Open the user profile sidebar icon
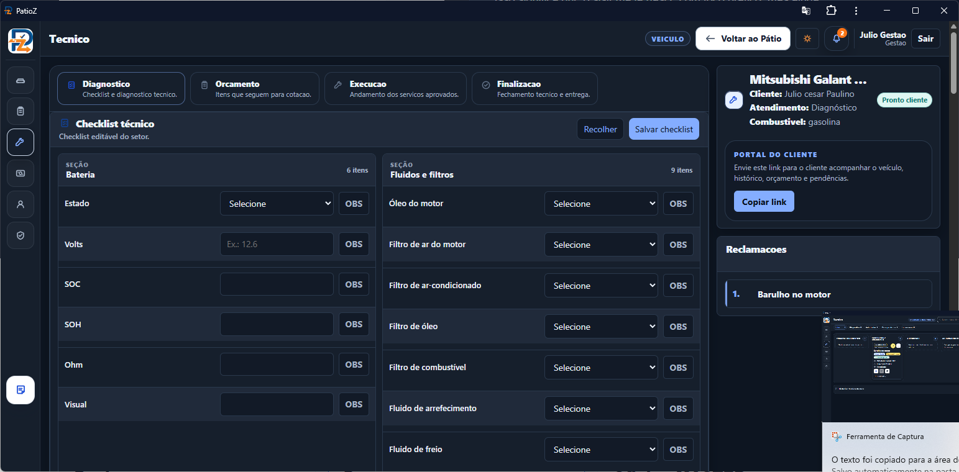Image resolution: width=959 pixels, height=472 pixels. (x=21, y=204)
